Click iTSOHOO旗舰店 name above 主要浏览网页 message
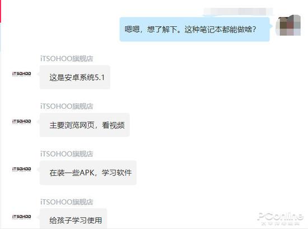 67,106
